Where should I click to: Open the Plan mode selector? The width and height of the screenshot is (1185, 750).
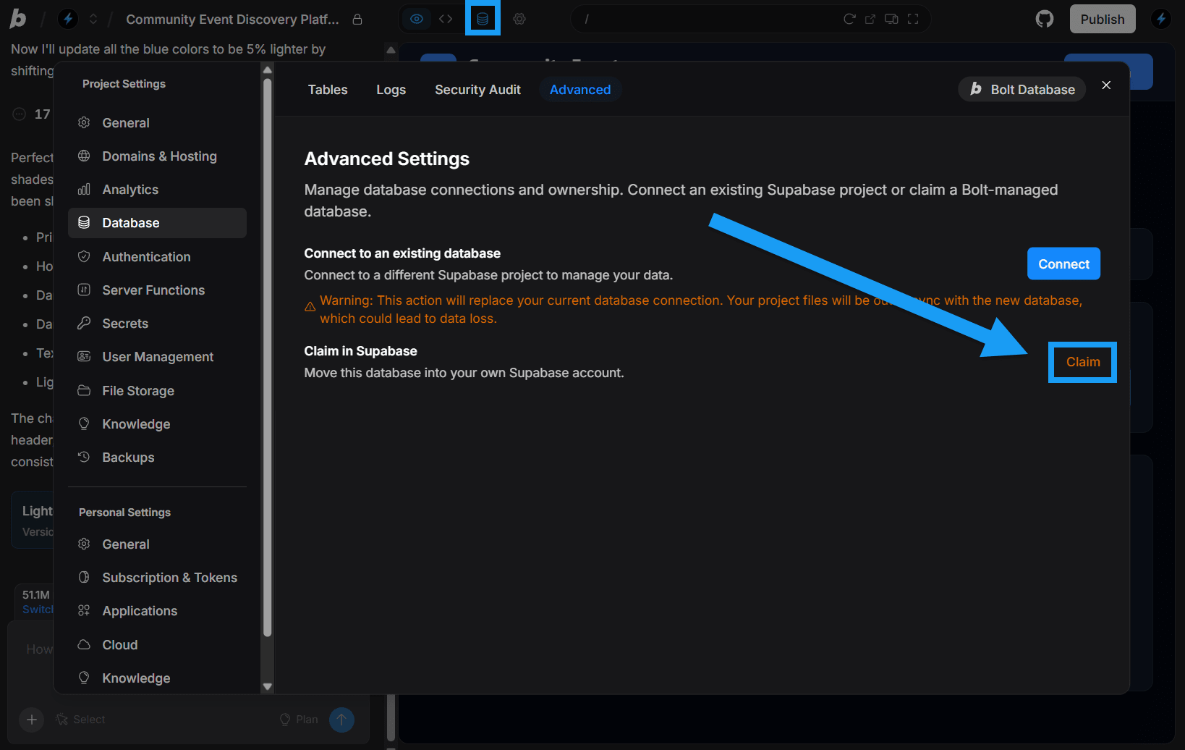coord(298,719)
